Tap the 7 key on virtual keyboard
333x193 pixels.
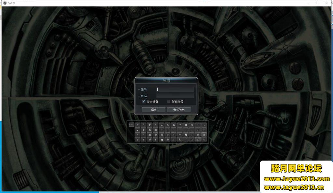180,125
